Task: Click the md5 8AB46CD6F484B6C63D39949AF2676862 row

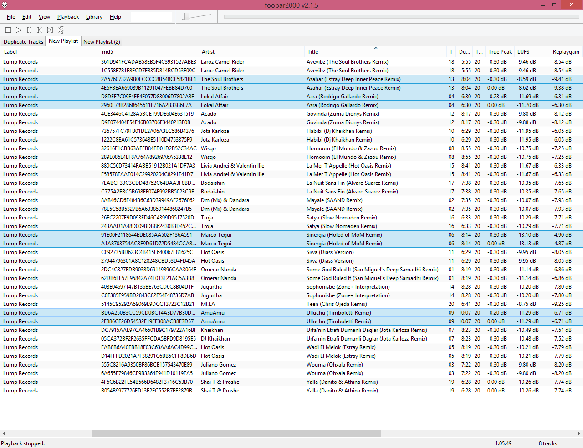Action: pos(291,200)
